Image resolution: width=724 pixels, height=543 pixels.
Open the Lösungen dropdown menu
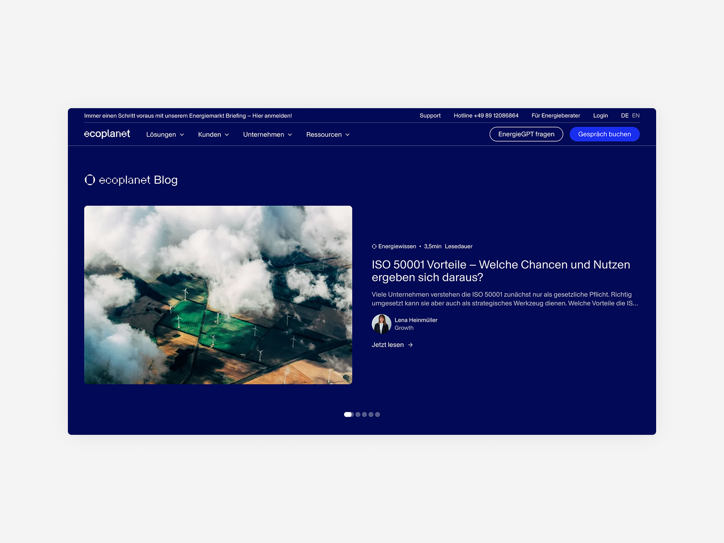165,134
